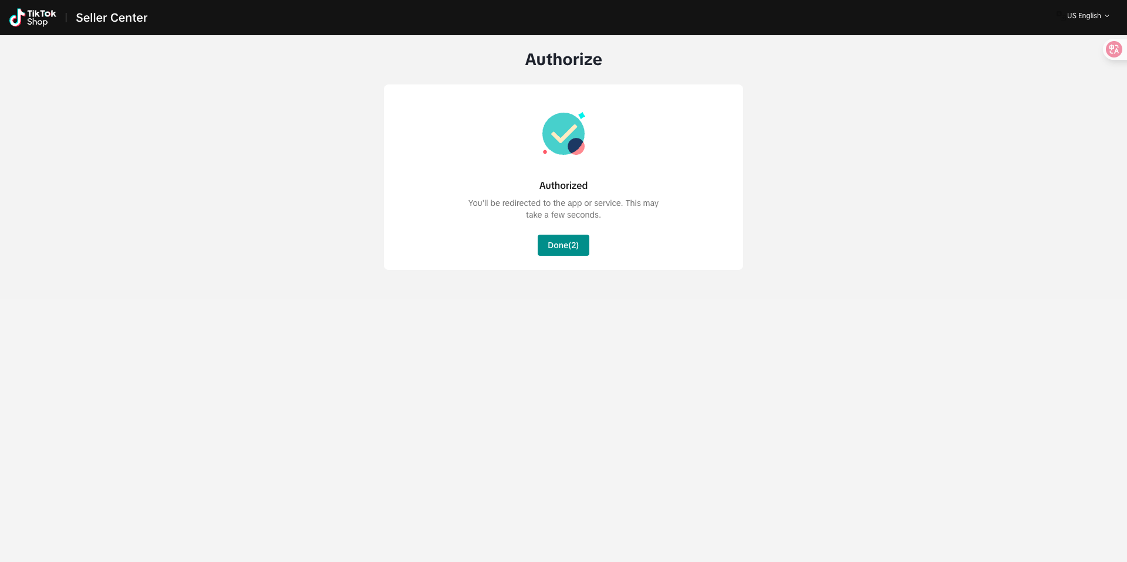Viewport: 1127px width, 562px height.
Task: Click the small red dot beside checkmark
Action: point(545,152)
